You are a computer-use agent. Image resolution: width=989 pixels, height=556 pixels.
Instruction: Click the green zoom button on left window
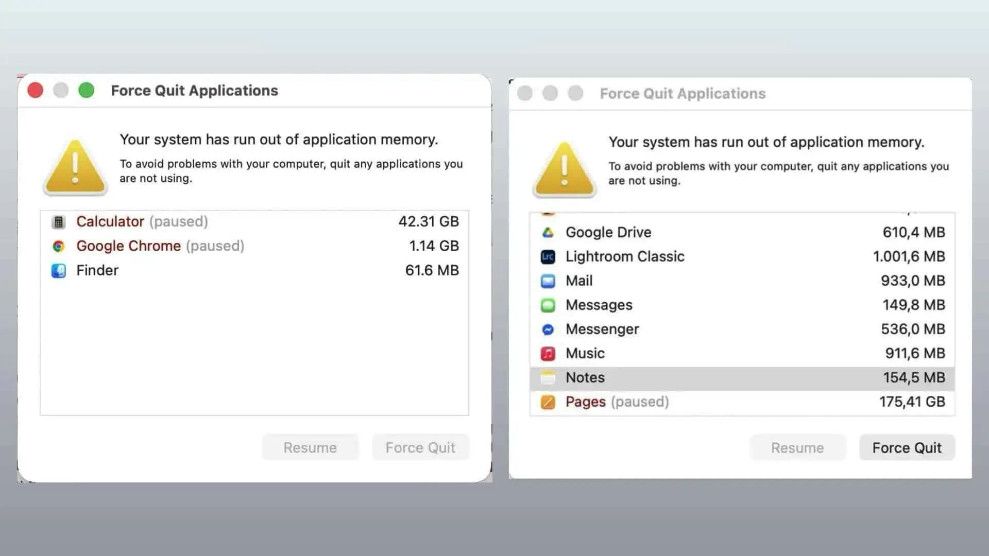pos(87,91)
